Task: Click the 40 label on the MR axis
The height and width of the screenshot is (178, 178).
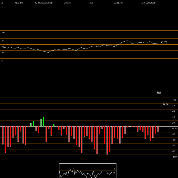Action: [174, 117]
